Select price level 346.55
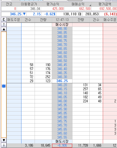Viewport: 117px width, 148px height. 62,57
